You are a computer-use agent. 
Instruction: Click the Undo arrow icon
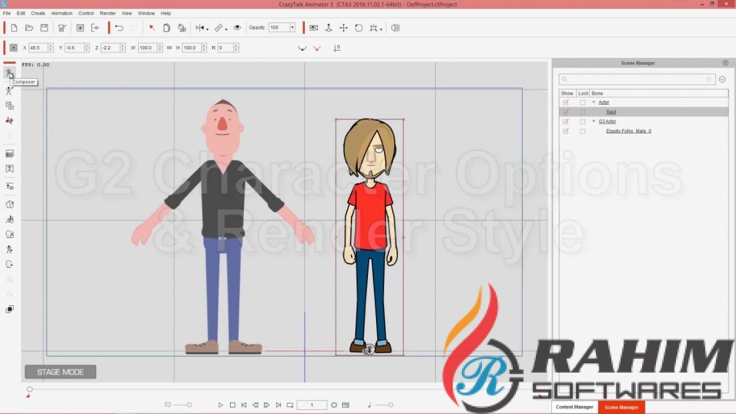tap(119, 28)
